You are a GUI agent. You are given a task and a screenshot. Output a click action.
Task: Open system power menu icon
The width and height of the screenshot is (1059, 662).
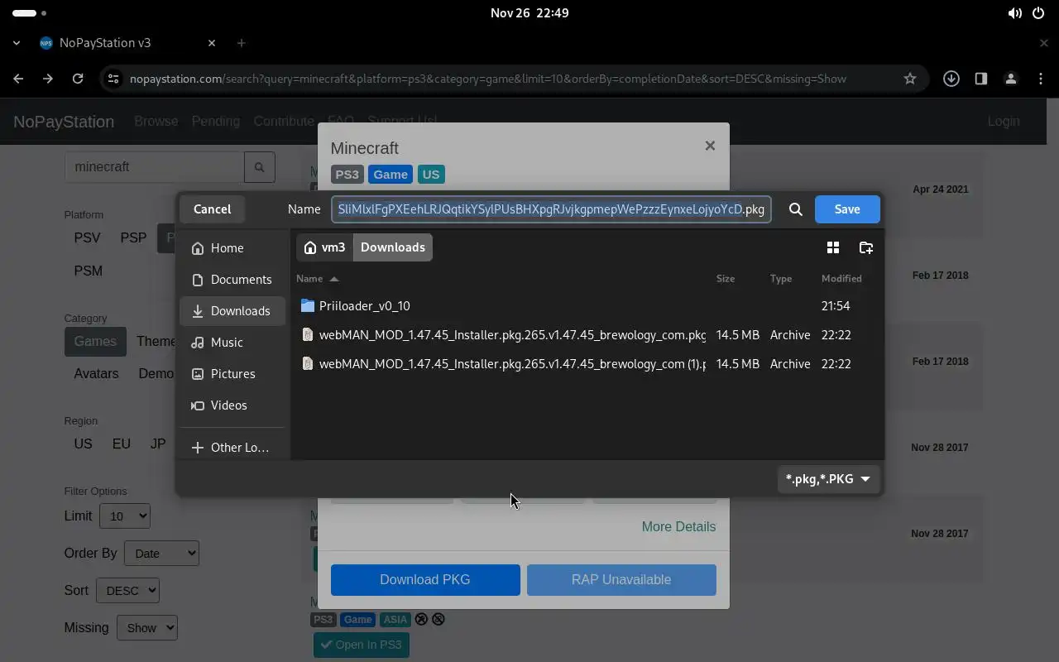coord(1038,13)
